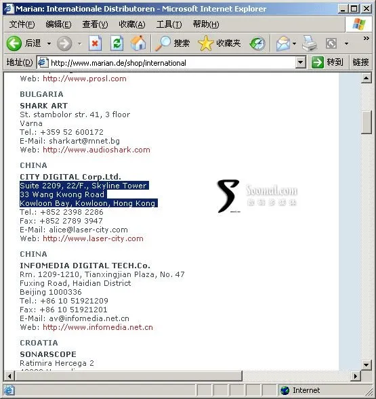
Task: Open the http://www.laser-city.com link
Action: (x=93, y=238)
